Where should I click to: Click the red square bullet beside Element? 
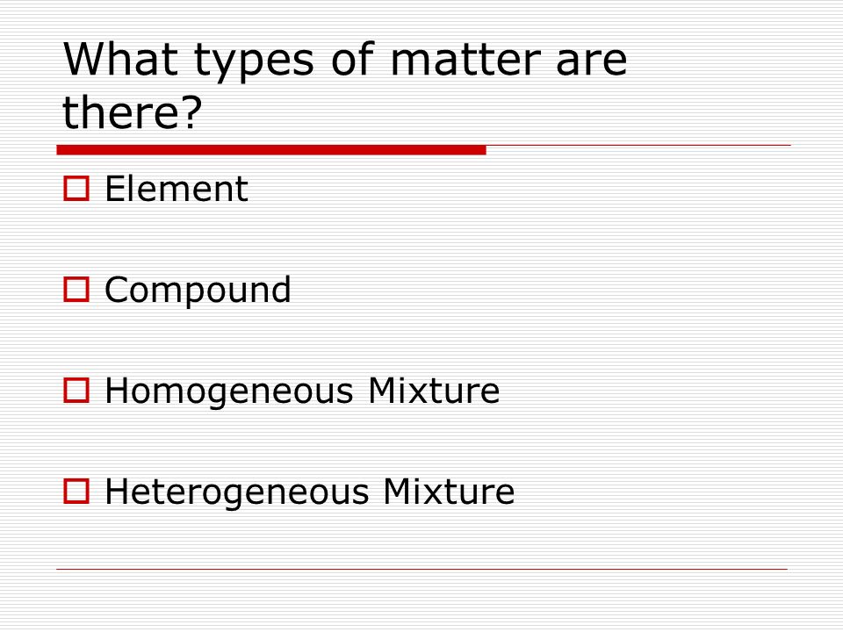tap(76, 189)
